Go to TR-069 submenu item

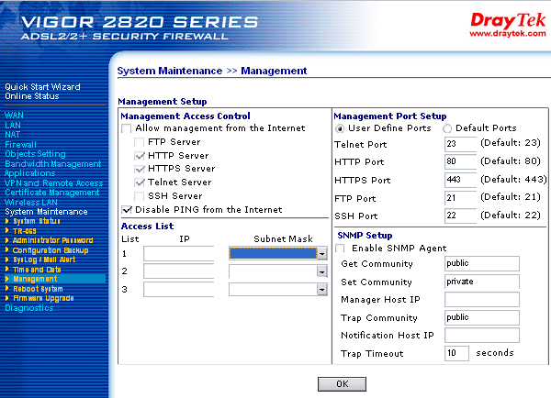click(24, 231)
